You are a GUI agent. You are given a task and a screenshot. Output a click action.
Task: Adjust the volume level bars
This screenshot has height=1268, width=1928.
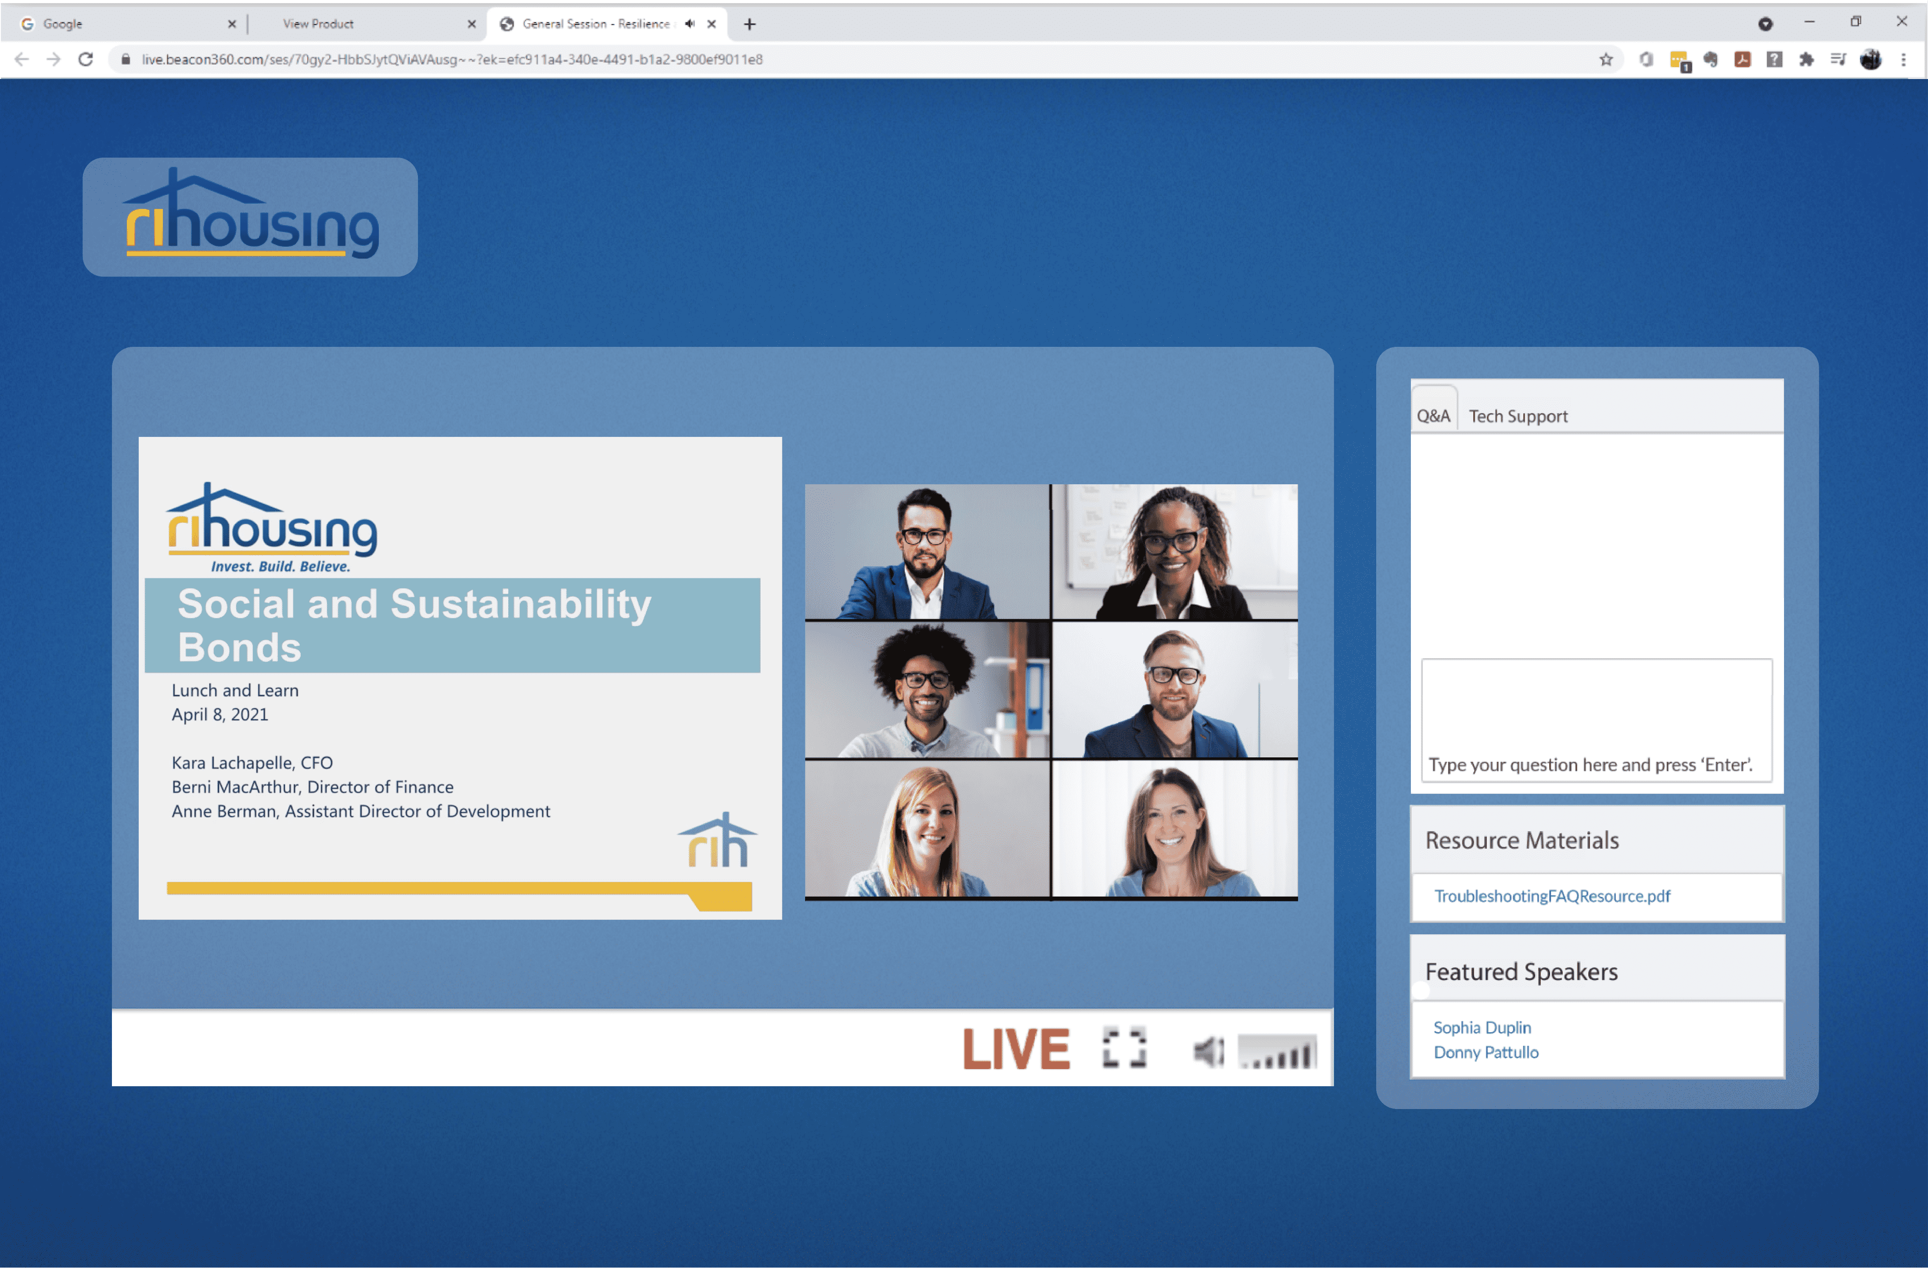1278,1052
